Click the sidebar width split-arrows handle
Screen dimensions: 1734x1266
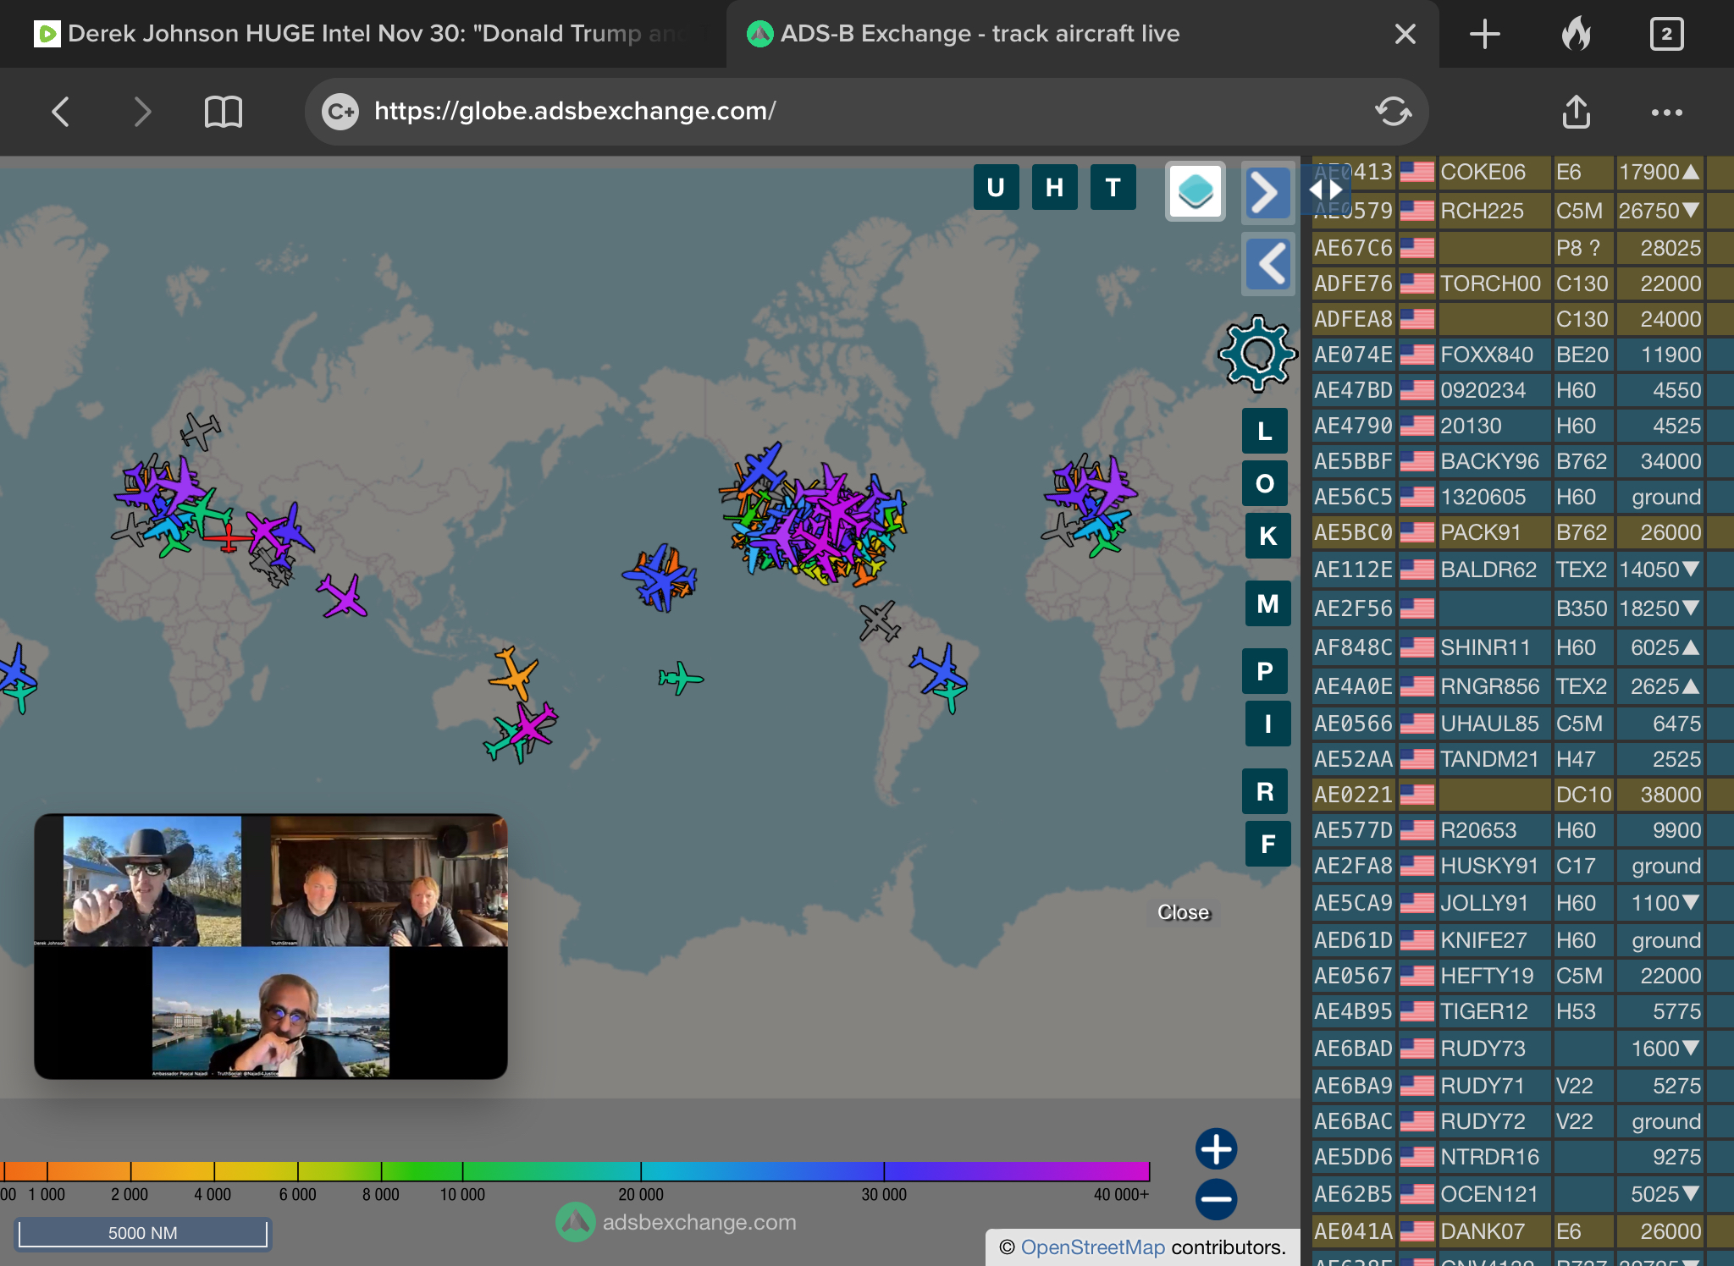[1326, 190]
